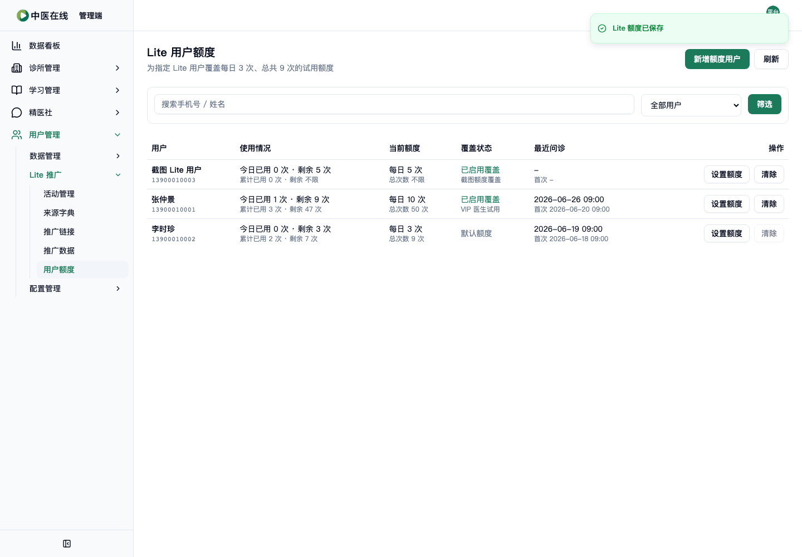
Task: Click 配置管理 menu label
Action: [x=45, y=289]
